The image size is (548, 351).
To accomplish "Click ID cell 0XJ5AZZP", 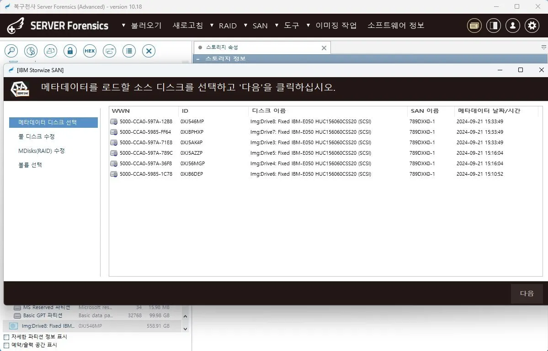I will pyautogui.click(x=192, y=153).
